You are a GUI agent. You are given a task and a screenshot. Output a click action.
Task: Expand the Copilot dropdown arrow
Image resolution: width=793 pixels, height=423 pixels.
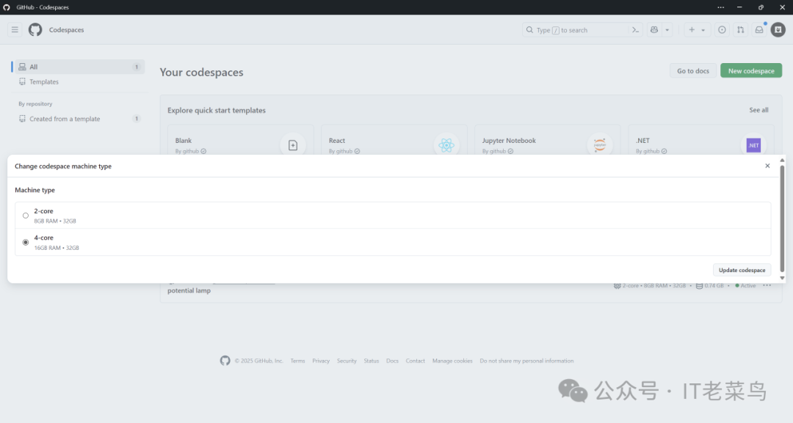667,30
